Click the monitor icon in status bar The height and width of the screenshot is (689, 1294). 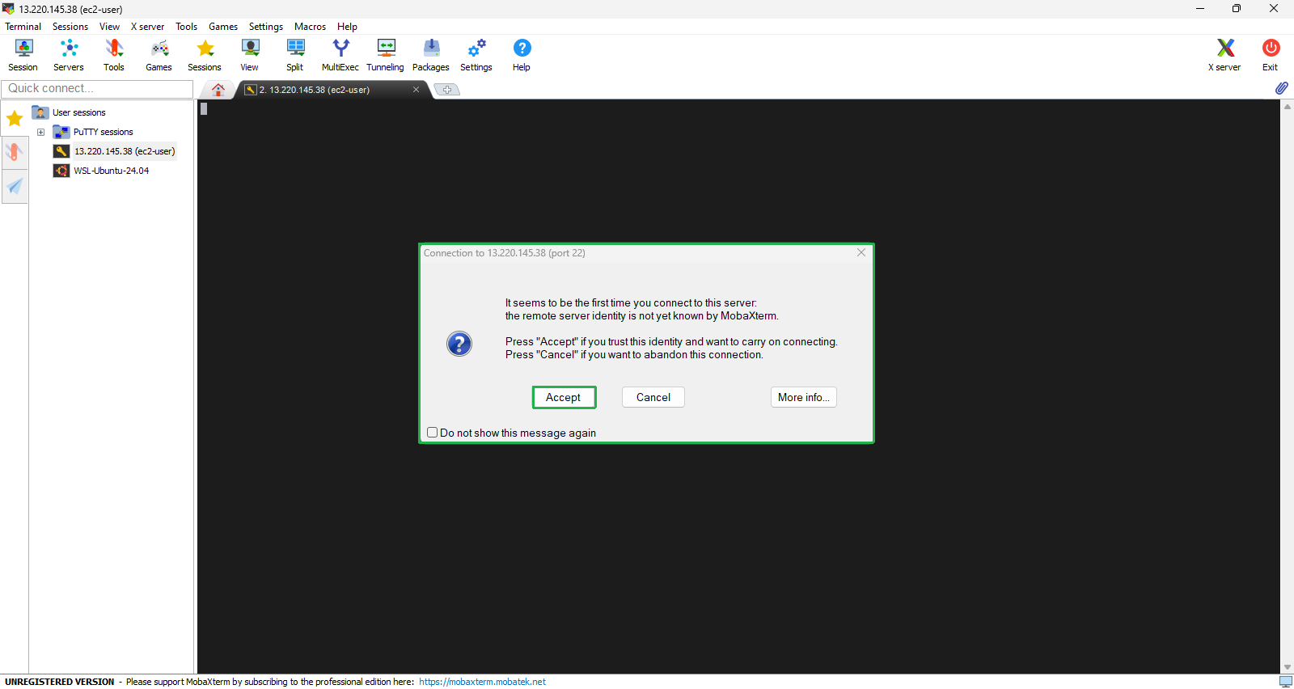(x=1286, y=682)
